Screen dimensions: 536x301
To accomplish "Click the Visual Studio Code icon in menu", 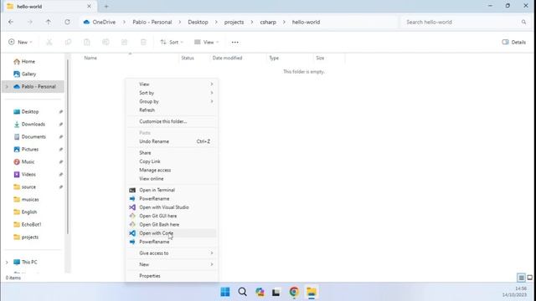I will pos(132,233).
